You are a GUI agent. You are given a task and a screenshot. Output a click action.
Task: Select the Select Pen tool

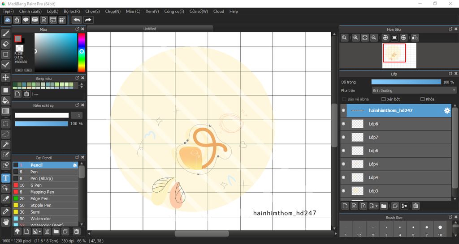tap(5, 155)
